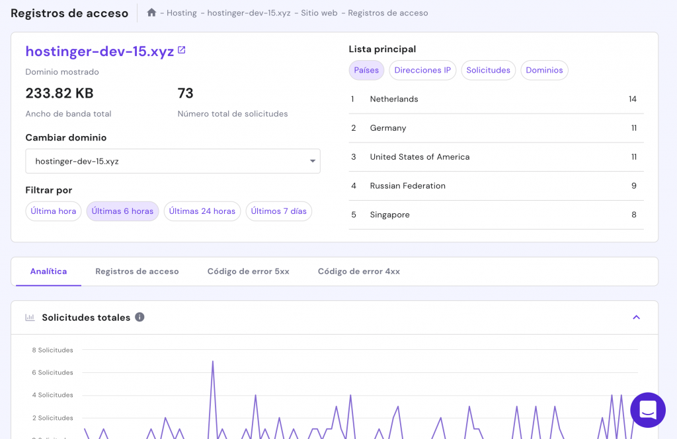
Task: Switch to the Registros de acceso tab
Action: (x=137, y=271)
